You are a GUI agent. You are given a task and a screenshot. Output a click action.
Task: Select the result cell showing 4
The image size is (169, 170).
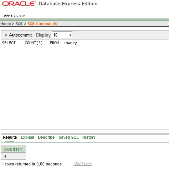[x=13, y=156]
